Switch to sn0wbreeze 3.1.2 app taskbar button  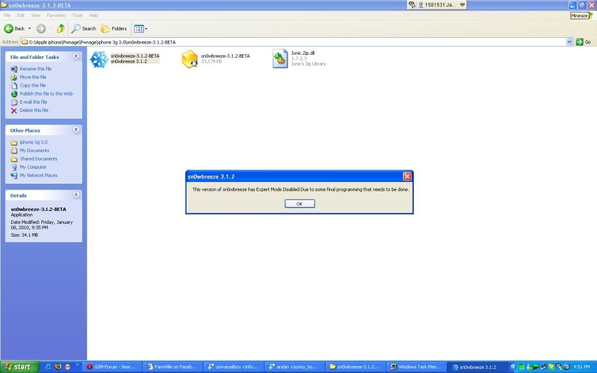[477, 367]
